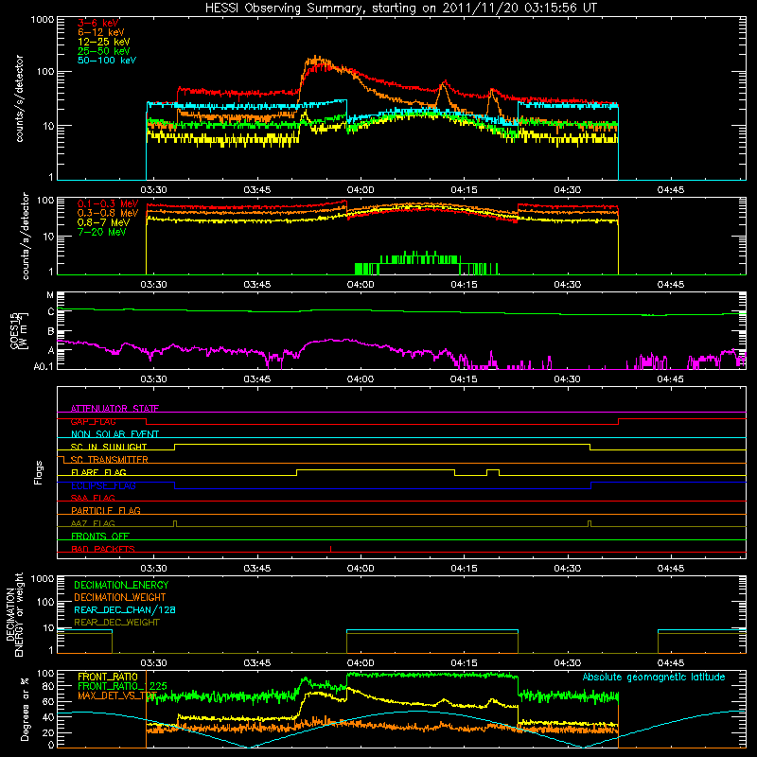Select the PARTICLE_FLAG label
The height and width of the screenshot is (757, 757).
(106, 510)
